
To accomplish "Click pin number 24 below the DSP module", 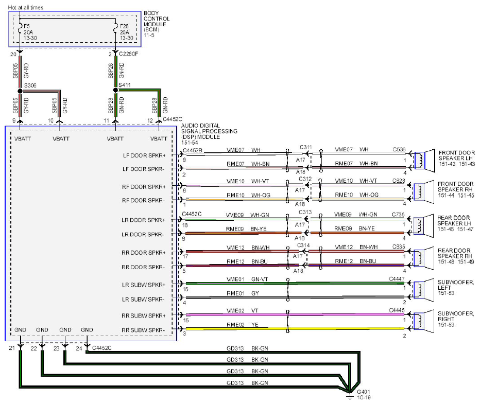I will coord(79,348).
